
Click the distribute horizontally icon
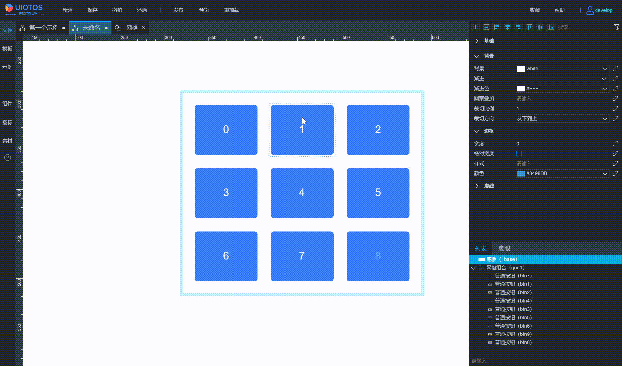475,27
